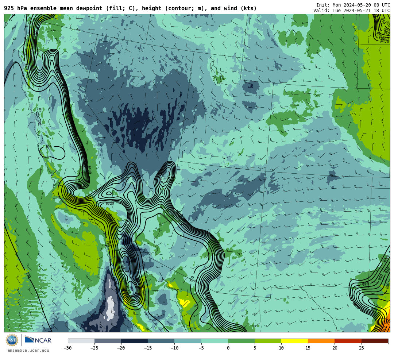
Task: Click the -10 to -5 colorbar segment
Action: 188,341
